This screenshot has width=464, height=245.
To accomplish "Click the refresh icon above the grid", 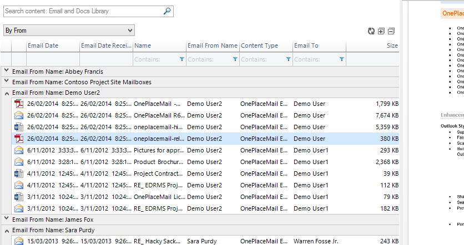I will tap(371, 31).
